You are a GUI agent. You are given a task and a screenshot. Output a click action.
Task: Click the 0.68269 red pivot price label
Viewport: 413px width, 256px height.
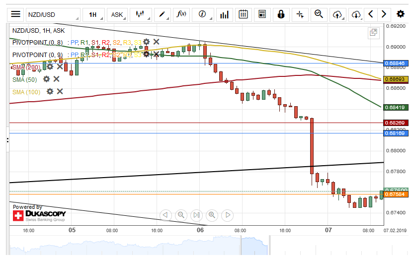point(396,123)
